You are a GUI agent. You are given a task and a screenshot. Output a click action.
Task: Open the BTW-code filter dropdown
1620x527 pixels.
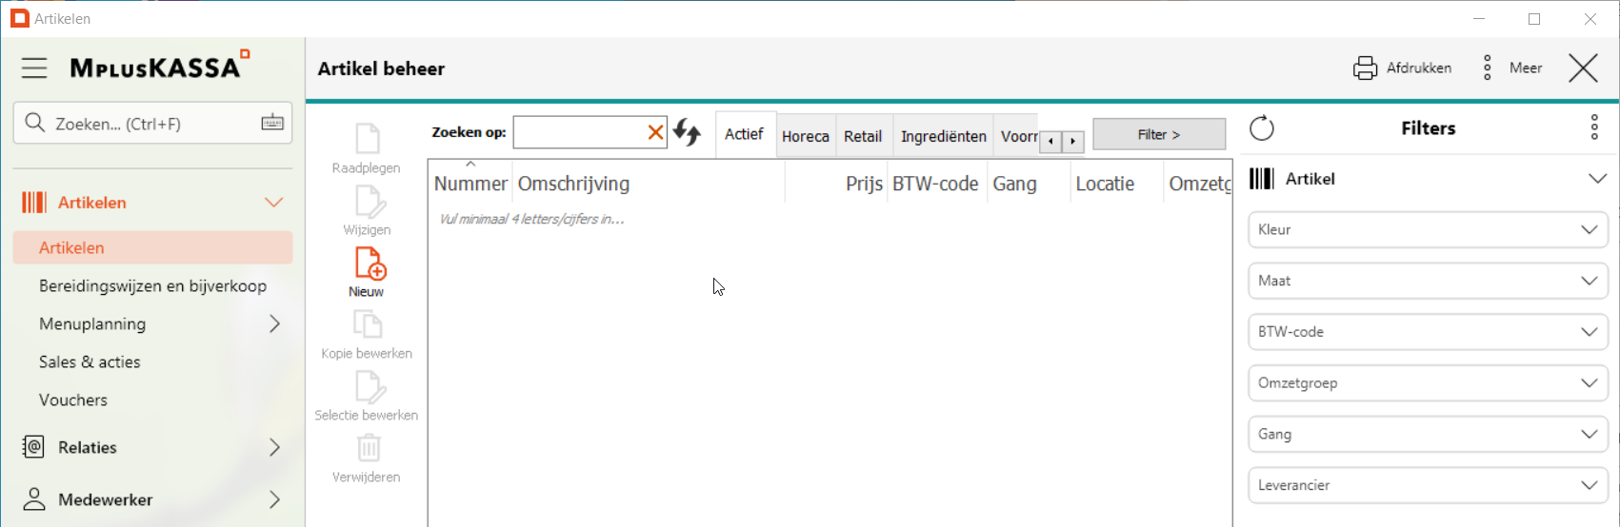pyautogui.click(x=1427, y=332)
